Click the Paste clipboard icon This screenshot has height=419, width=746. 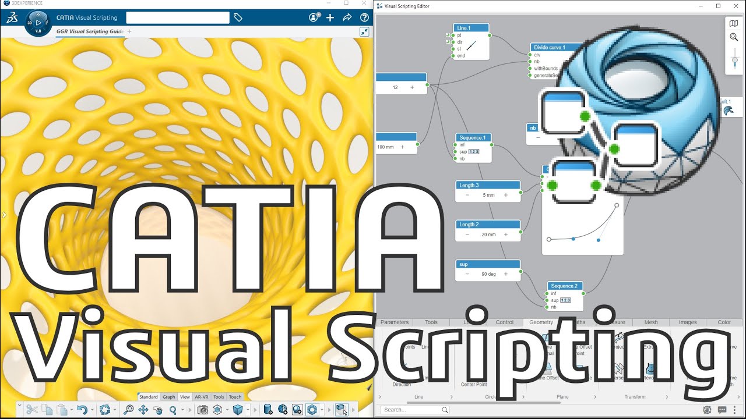61,410
